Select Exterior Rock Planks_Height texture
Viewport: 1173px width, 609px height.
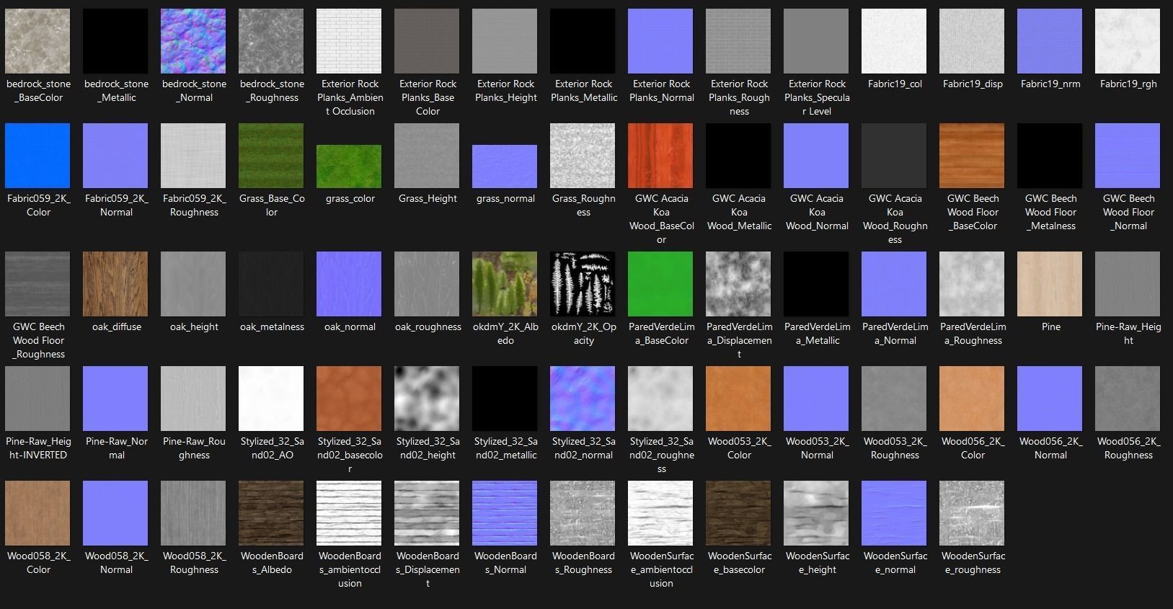[505, 41]
